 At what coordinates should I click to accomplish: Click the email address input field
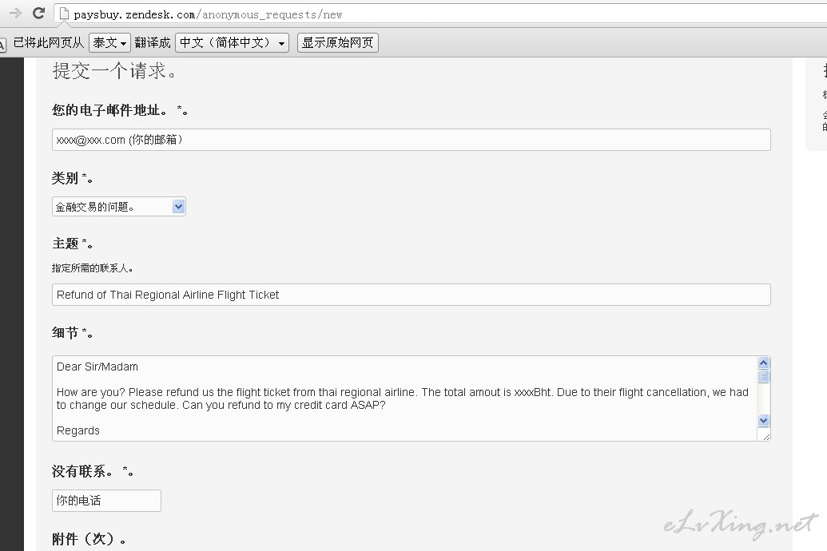tap(411, 140)
